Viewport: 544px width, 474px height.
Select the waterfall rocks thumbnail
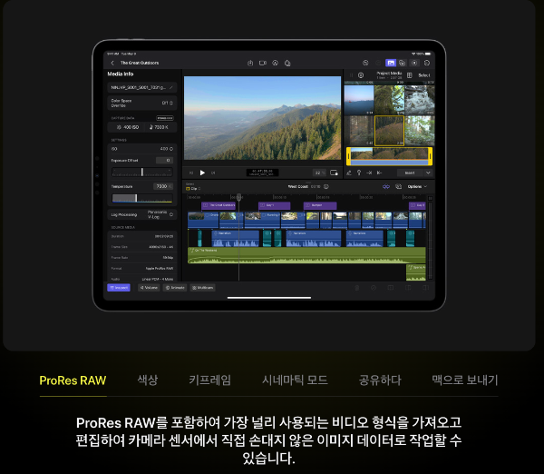point(420,100)
